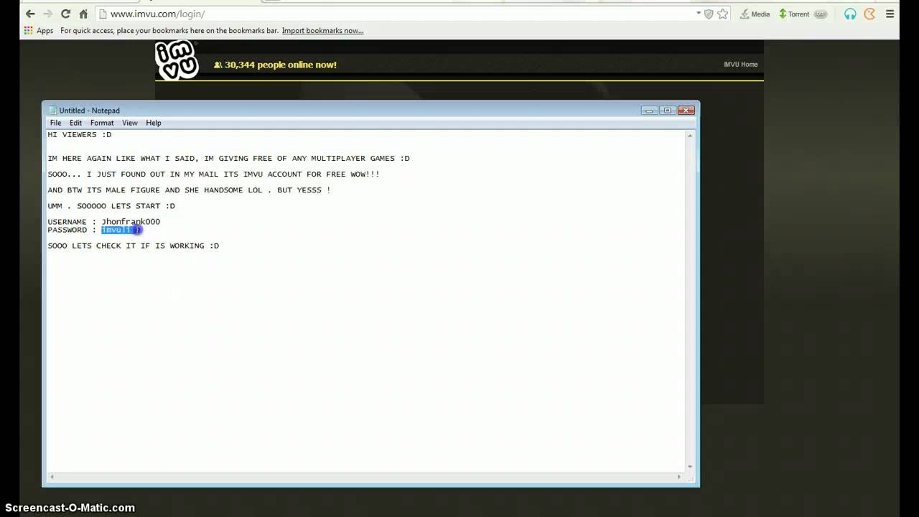This screenshot has width=919, height=517.
Task: Go back with the browser back arrow
Action: (x=30, y=14)
